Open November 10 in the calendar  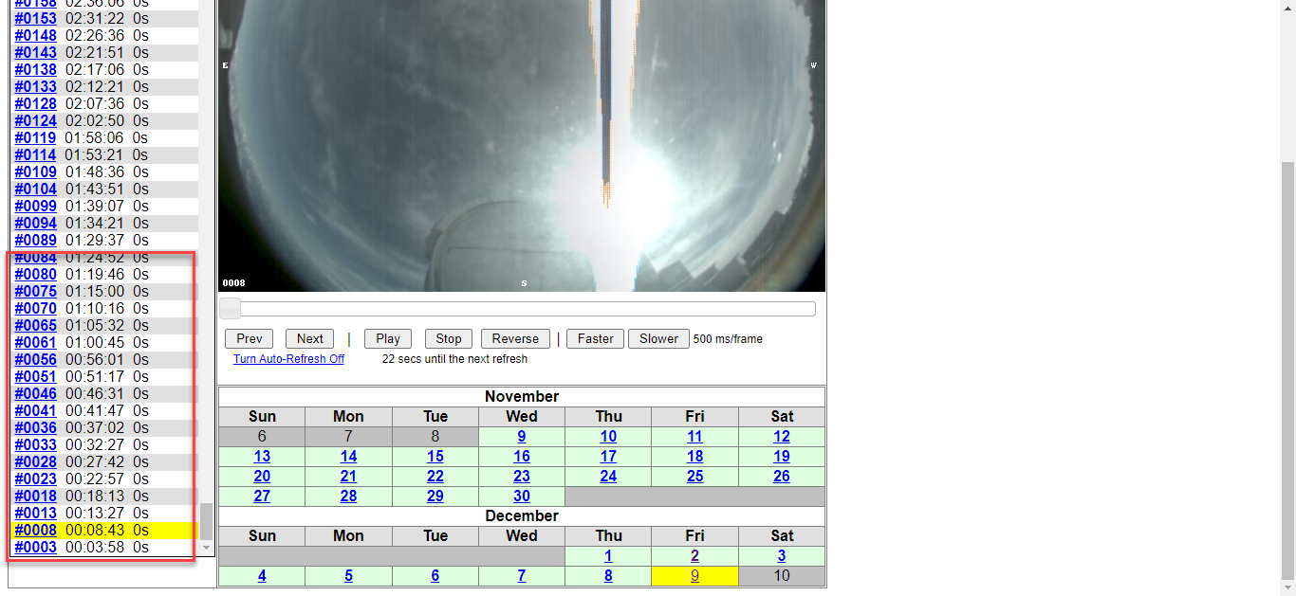[x=608, y=436]
